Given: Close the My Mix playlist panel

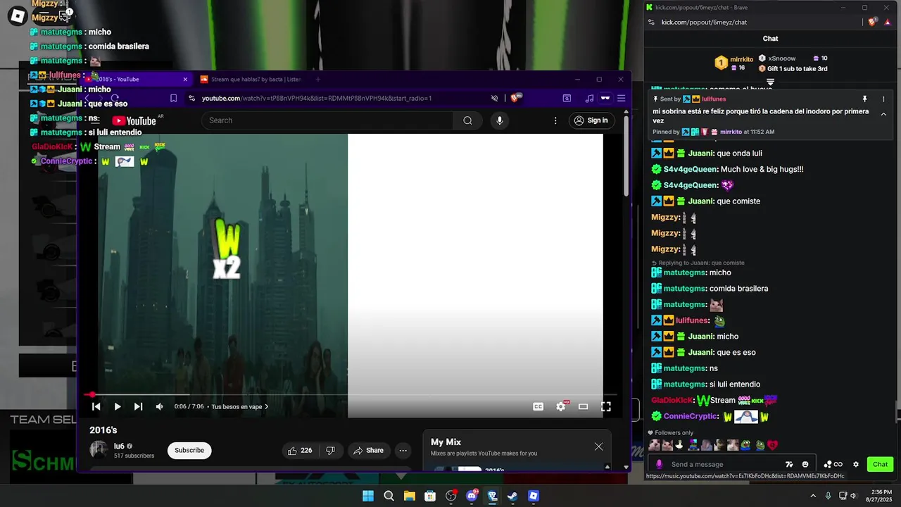Looking at the screenshot, I should coord(598,446).
